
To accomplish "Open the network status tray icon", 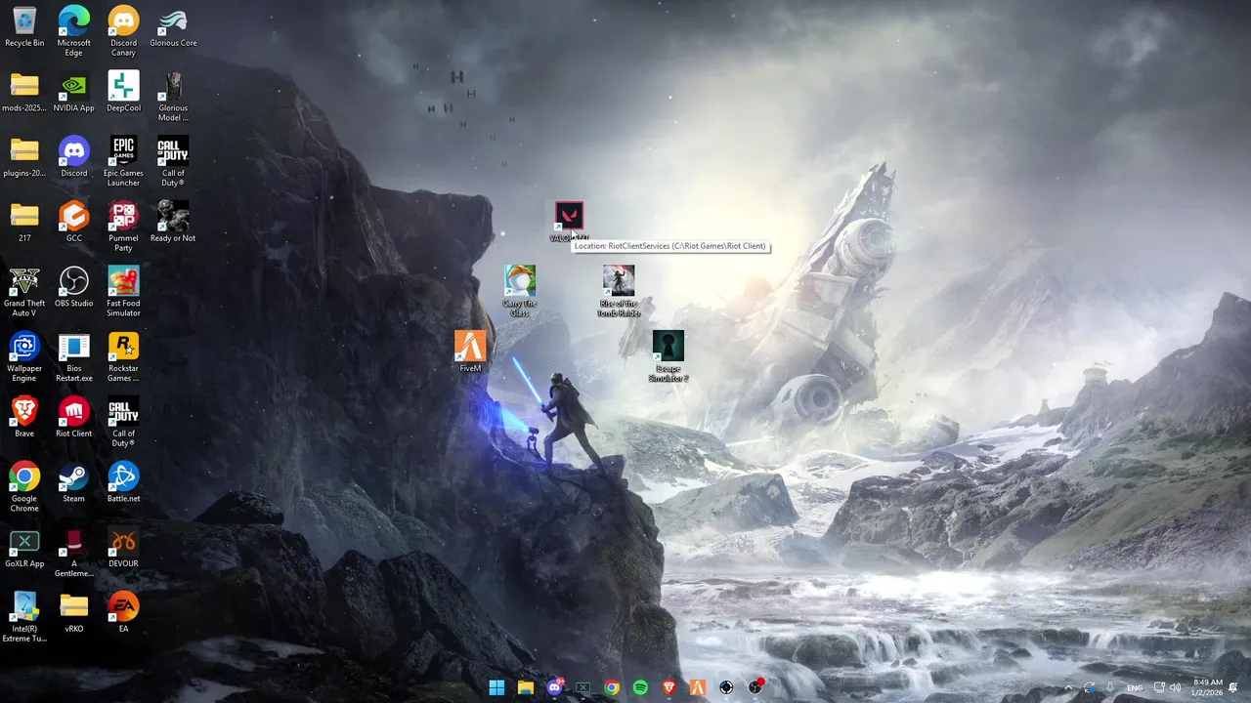I will point(1160,687).
